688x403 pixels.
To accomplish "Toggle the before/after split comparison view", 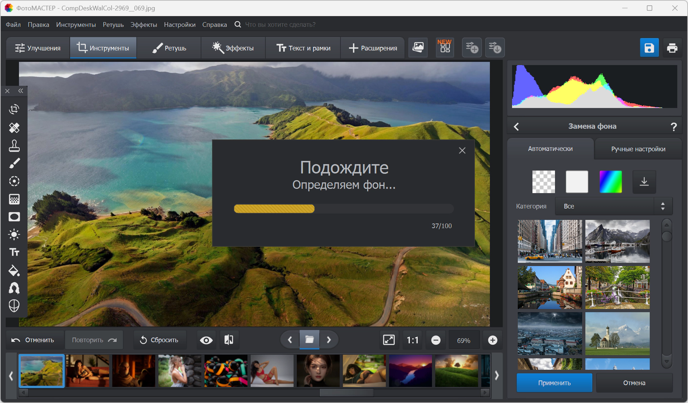I will [x=229, y=340].
